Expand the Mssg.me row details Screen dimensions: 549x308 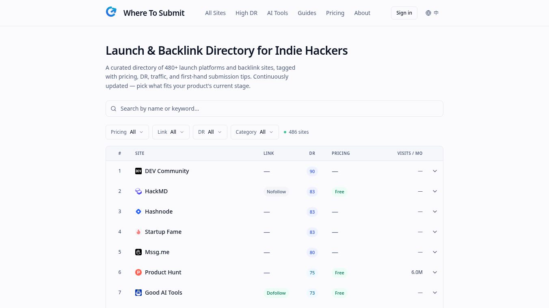click(x=435, y=252)
